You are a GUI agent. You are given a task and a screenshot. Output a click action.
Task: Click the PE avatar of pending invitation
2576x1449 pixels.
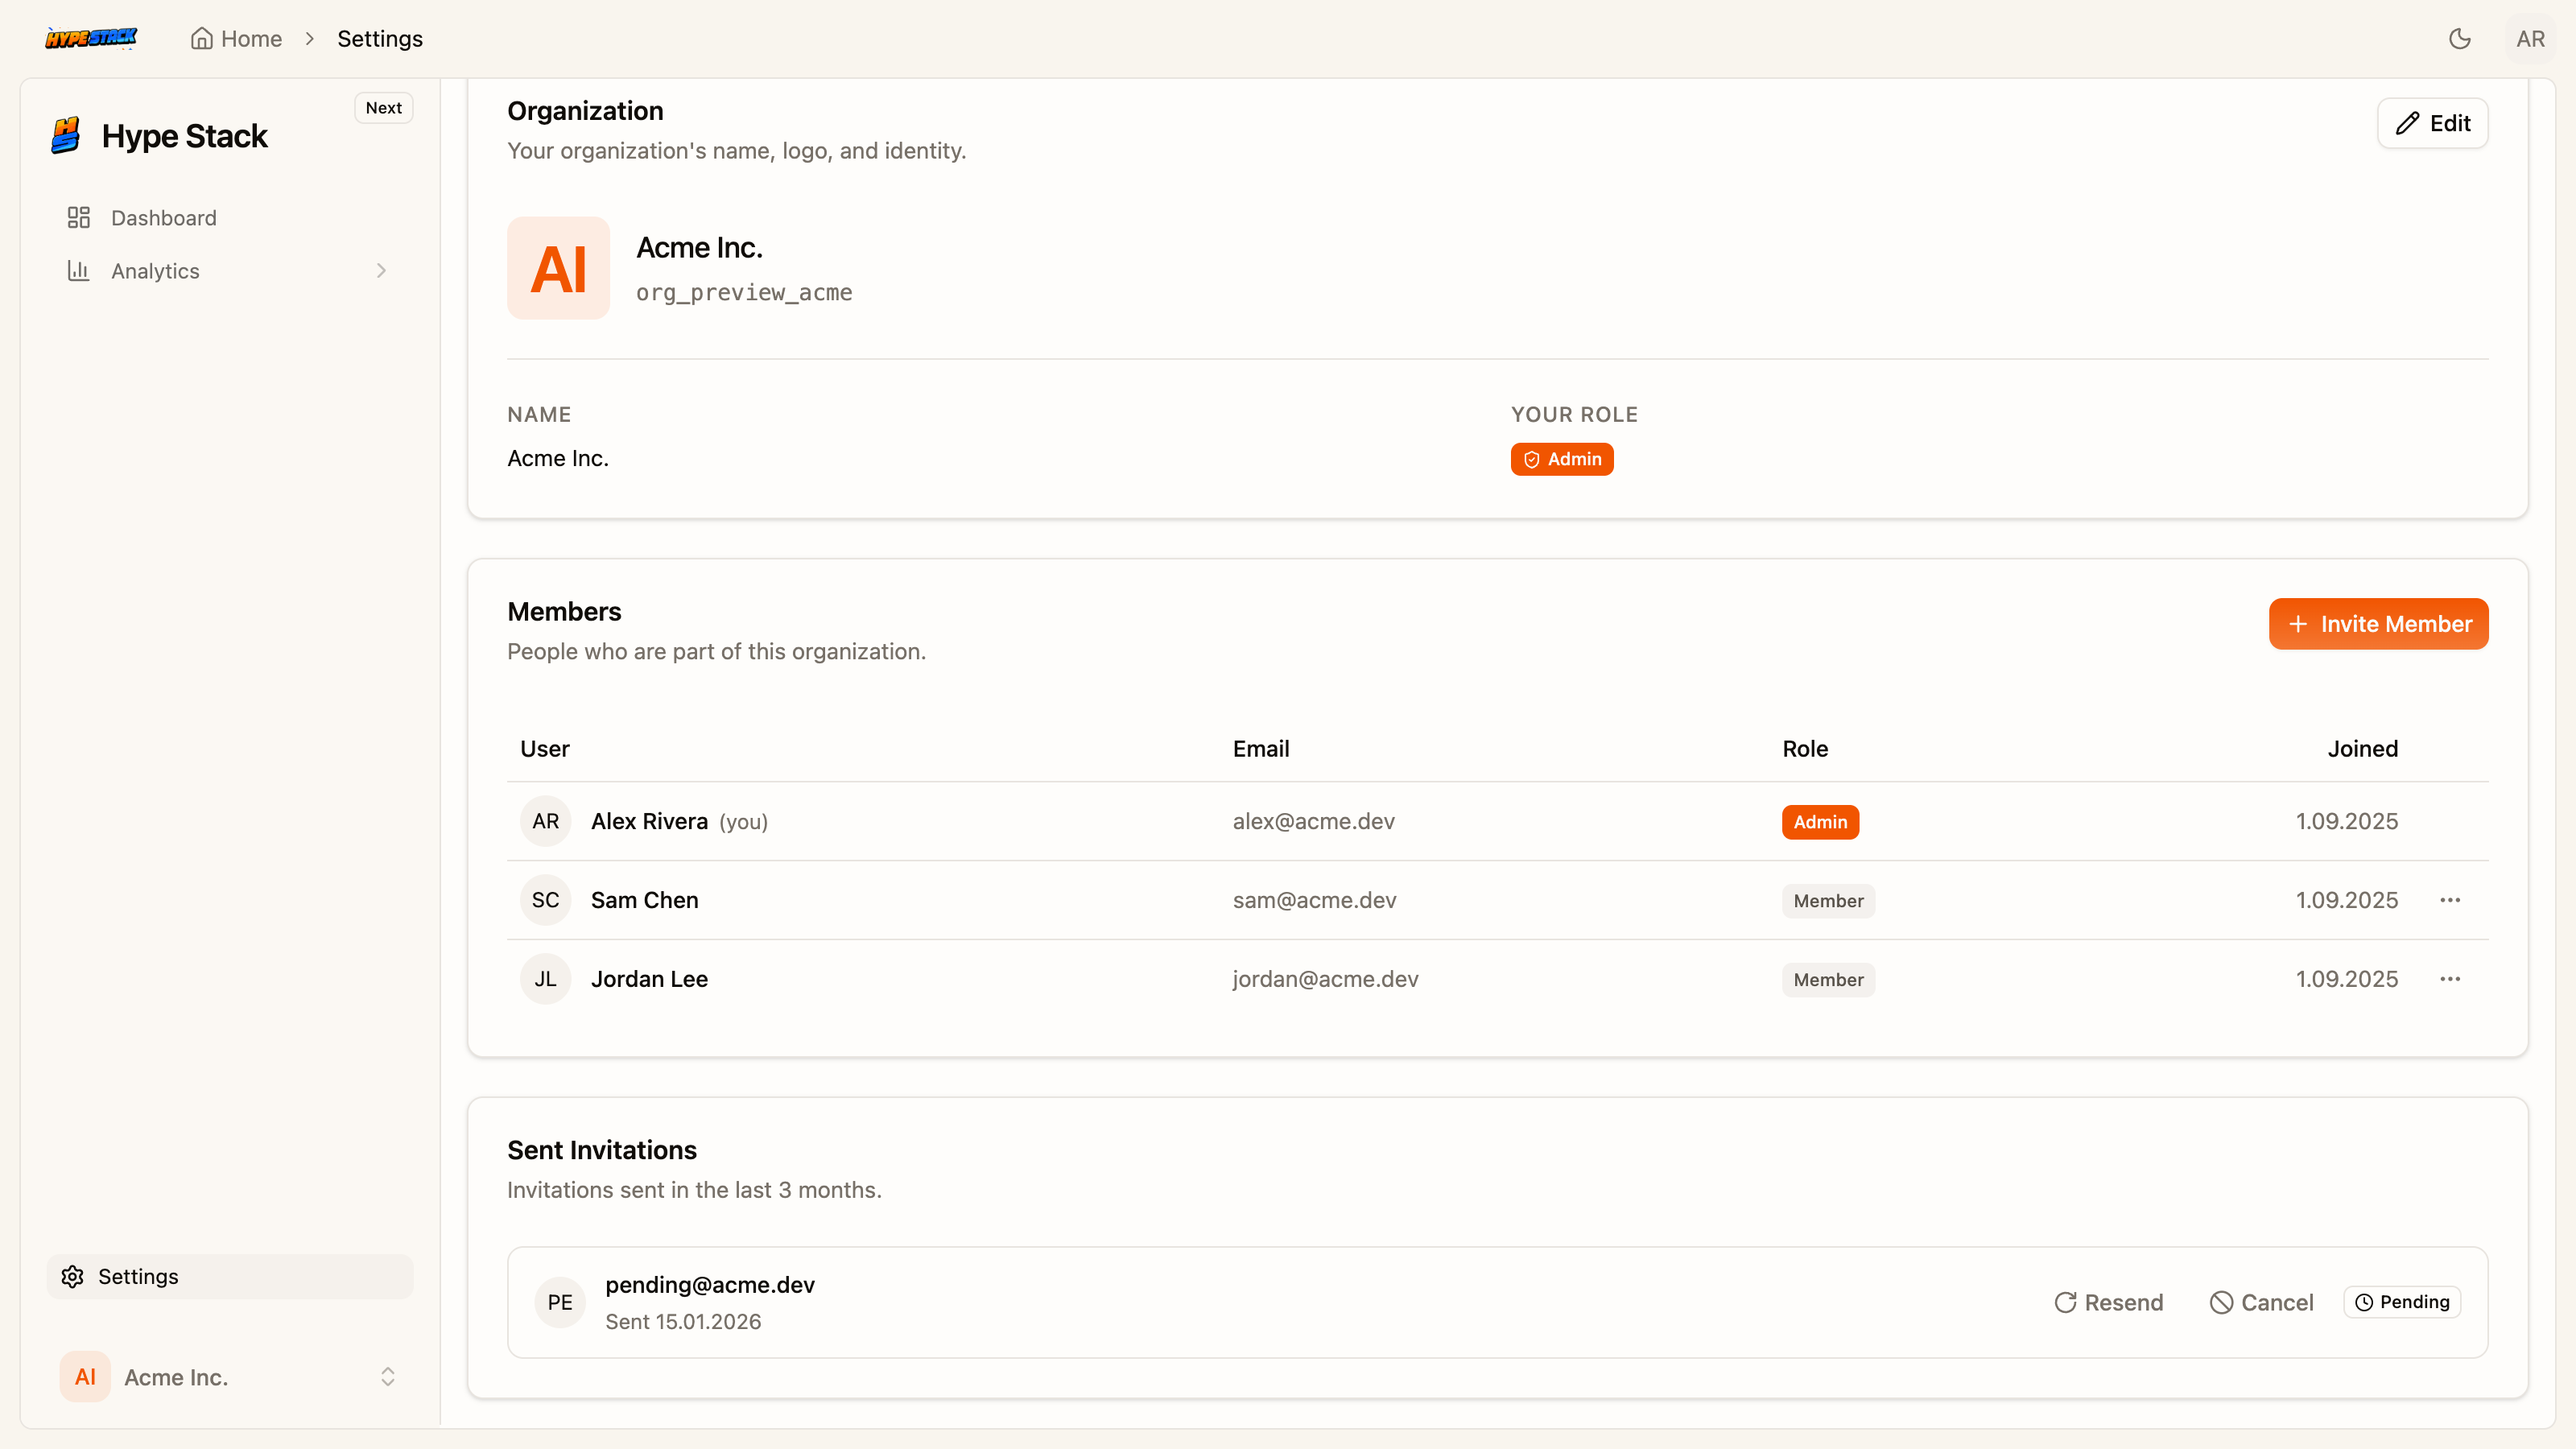[559, 1301]
